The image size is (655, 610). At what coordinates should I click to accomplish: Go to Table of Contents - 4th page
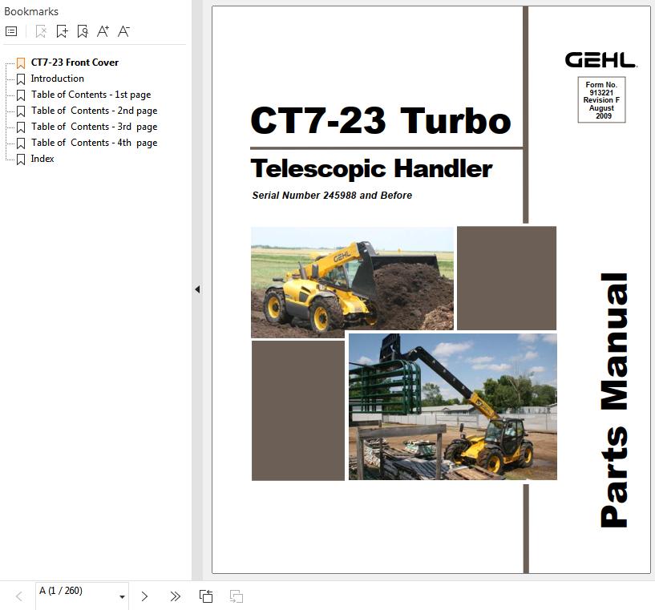pos(94,143)
